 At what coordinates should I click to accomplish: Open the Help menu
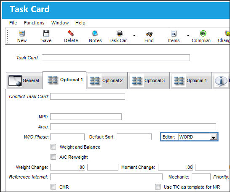coord(80,23)
